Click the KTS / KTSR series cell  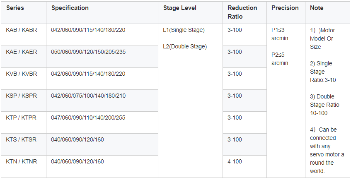click(21, 139)
